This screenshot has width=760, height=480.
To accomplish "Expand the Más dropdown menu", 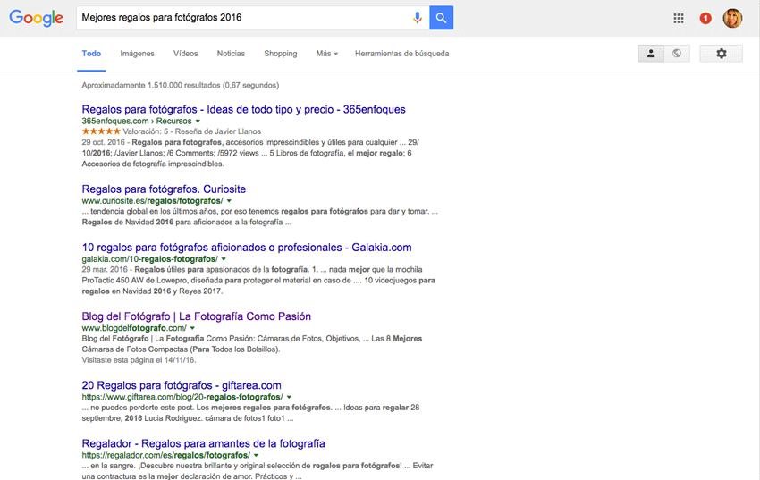I will (x=326, y=54).
